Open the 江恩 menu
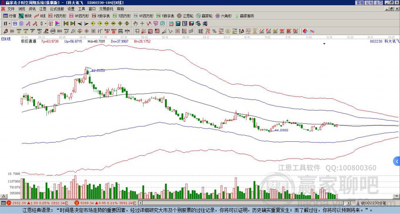 pos(43,9)
